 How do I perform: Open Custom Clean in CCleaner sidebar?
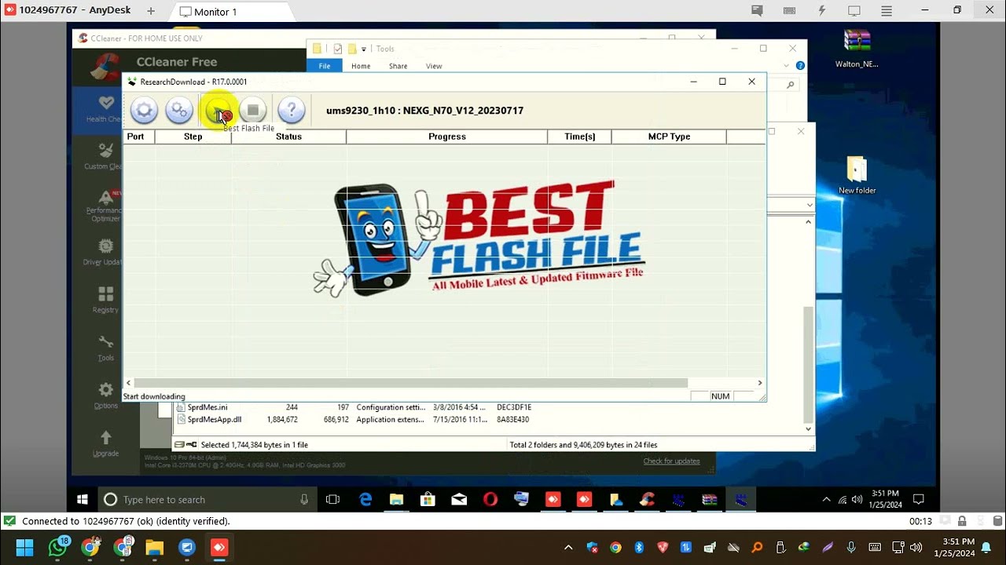pos(105,156)
